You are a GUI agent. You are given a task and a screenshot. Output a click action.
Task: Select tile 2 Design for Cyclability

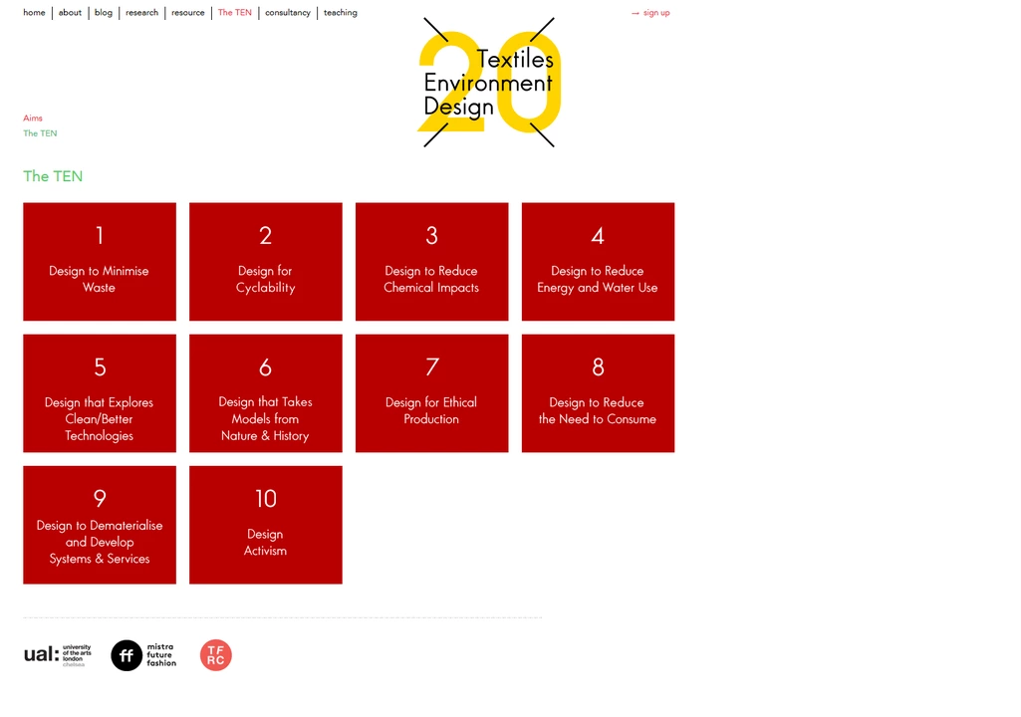[265, 262]
